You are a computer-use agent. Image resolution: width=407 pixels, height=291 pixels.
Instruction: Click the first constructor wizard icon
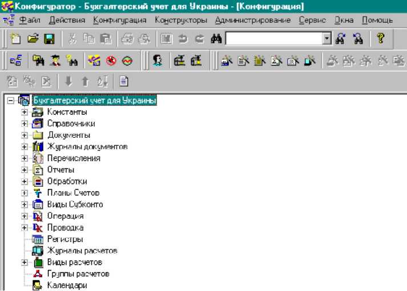[227, 61]
